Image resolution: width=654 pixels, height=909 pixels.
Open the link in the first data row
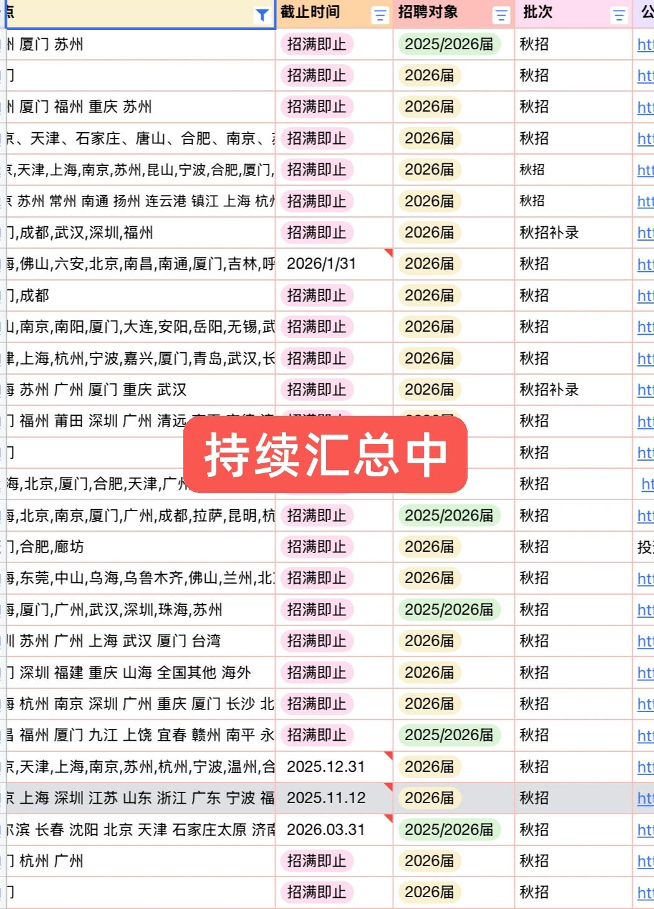pyautogui.click(x=645, y=44)
